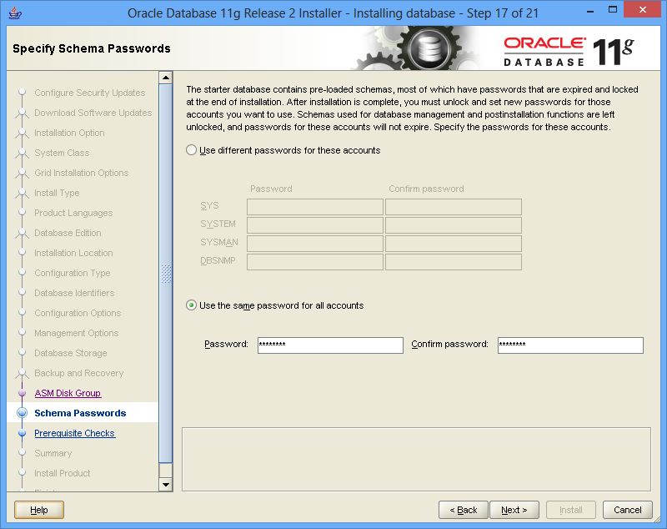Click the 'Install Type' step text
Viewport: 667px width, 529px height.
[57, 193]
